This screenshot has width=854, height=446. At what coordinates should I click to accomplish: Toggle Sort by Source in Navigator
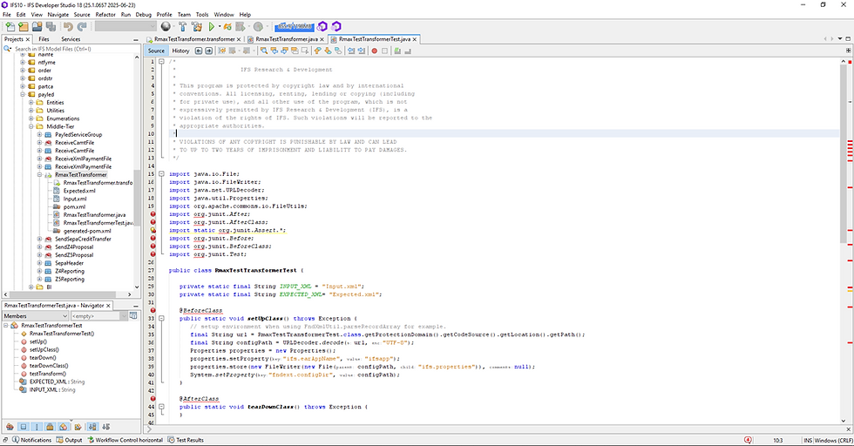pos(105,427)
